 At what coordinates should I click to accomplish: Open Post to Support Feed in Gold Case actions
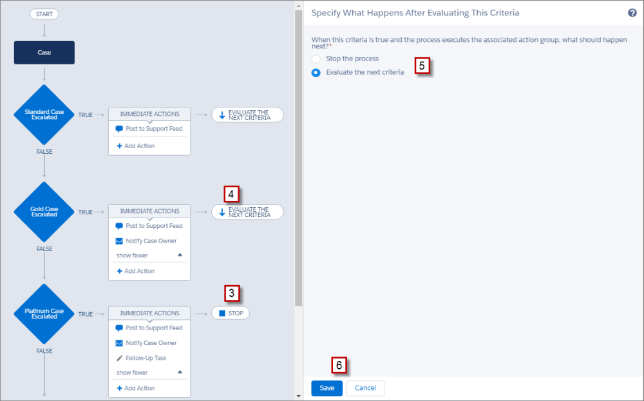coord(154,226)
